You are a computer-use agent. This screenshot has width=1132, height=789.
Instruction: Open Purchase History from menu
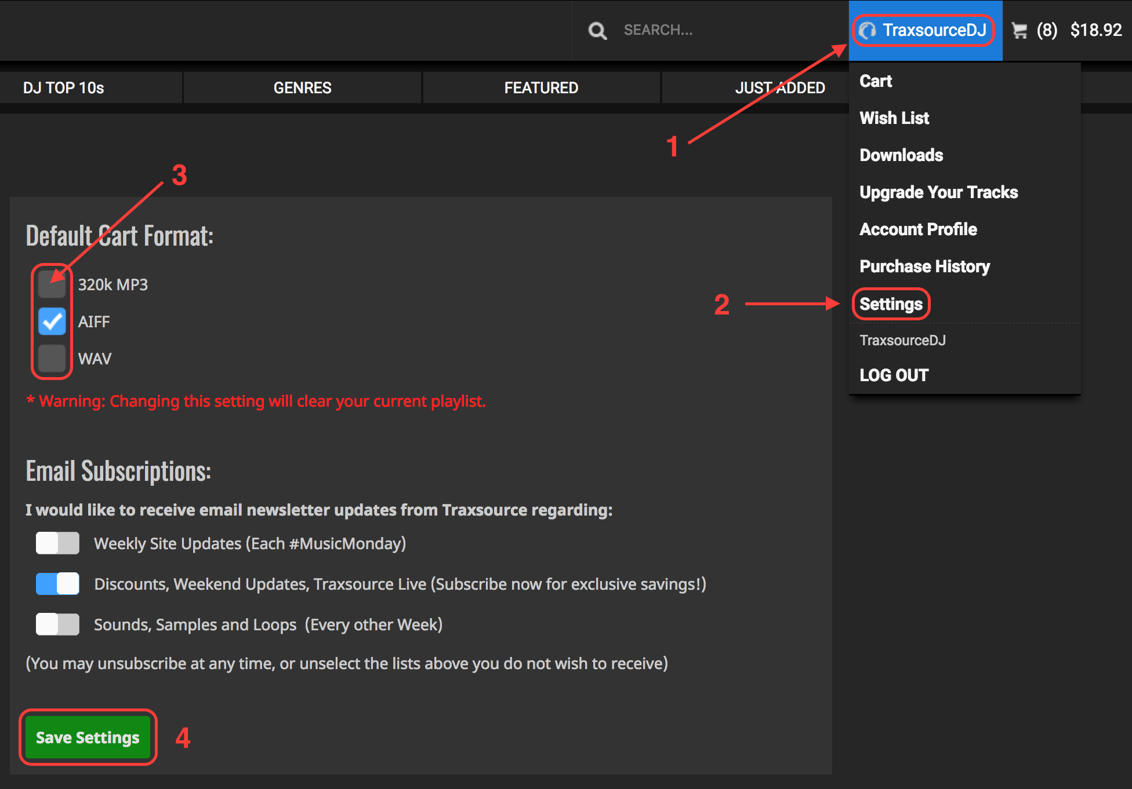tap(924, 266)
